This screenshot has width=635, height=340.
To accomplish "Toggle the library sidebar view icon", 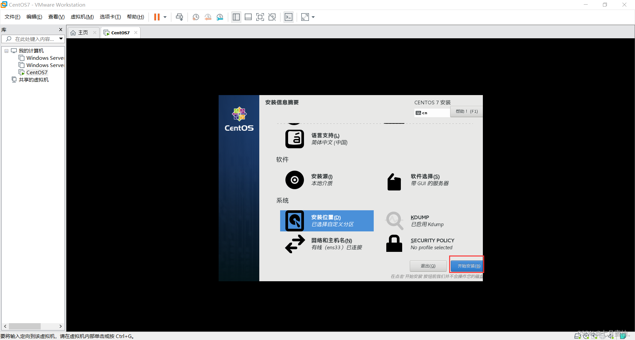I will point(236,17).
